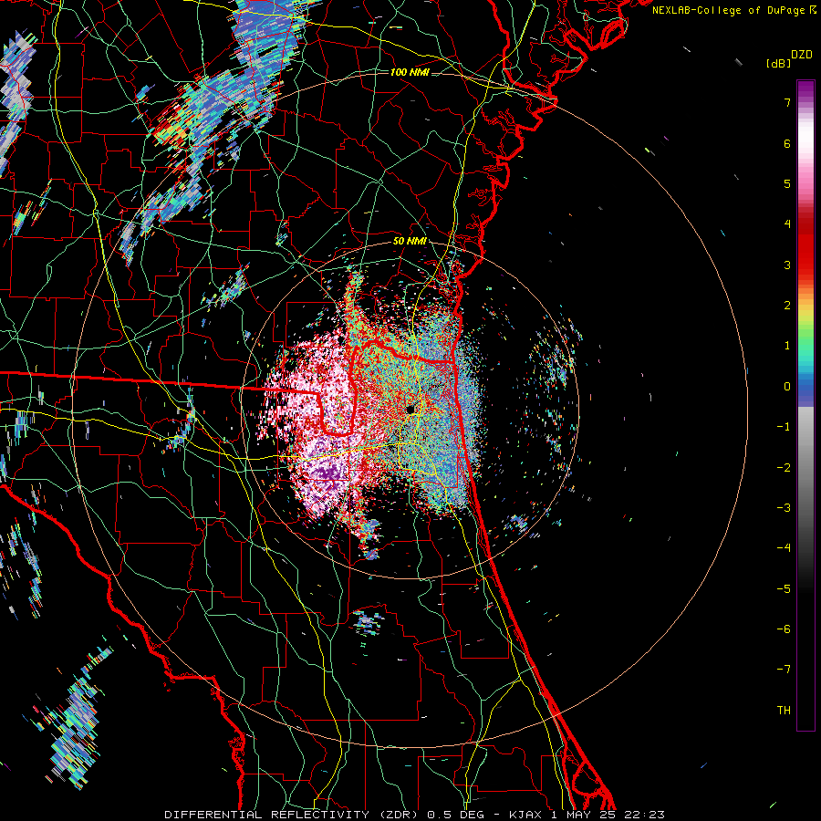Click the 6 value on the dB scale
This screenshot has height=821, width=821.
pos(787,143)
